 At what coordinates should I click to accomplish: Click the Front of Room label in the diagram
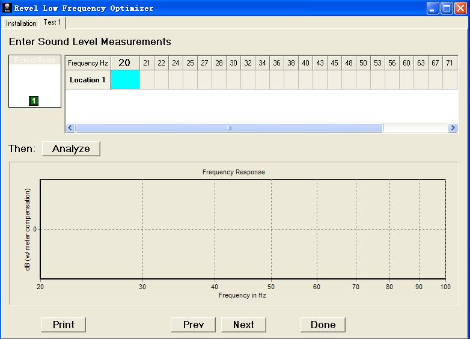coord(35,60)
